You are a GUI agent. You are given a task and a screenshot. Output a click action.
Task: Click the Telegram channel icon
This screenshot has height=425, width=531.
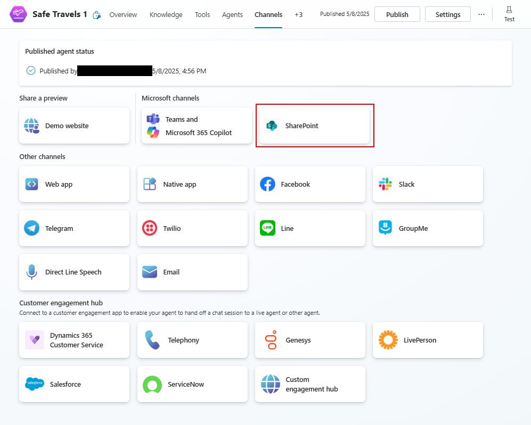pos(31,228)
